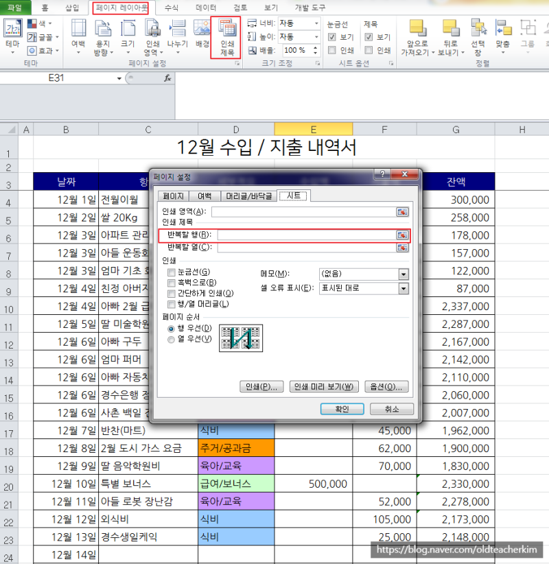Viewport: 549px width, 564px height.
Task: Click the 반복할 열(C) input field
Action: [x=307, y=248]
